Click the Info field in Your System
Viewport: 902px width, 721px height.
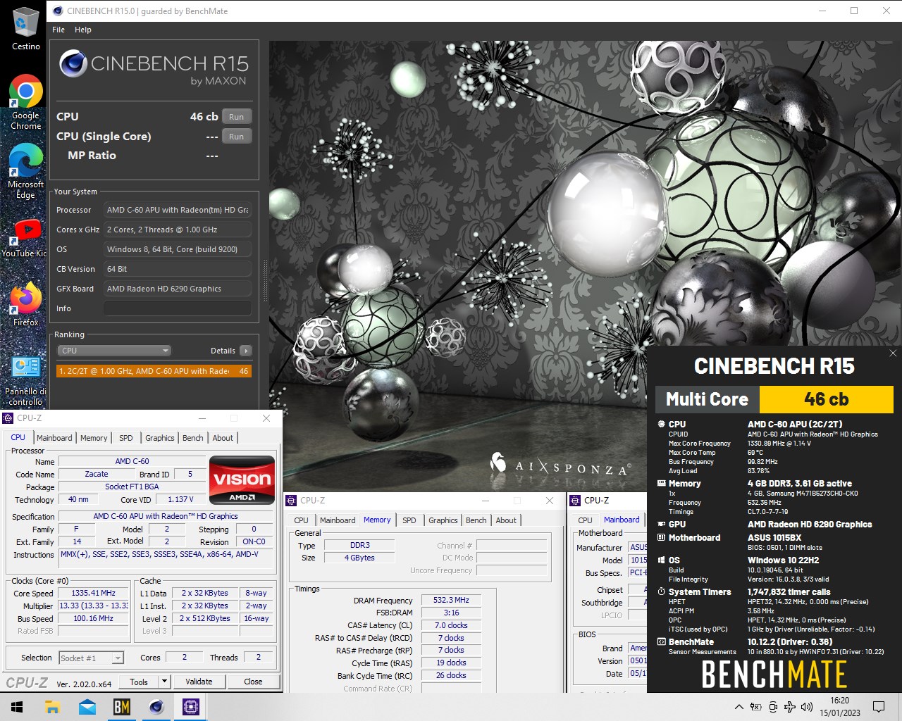click(x=178, y=308)
